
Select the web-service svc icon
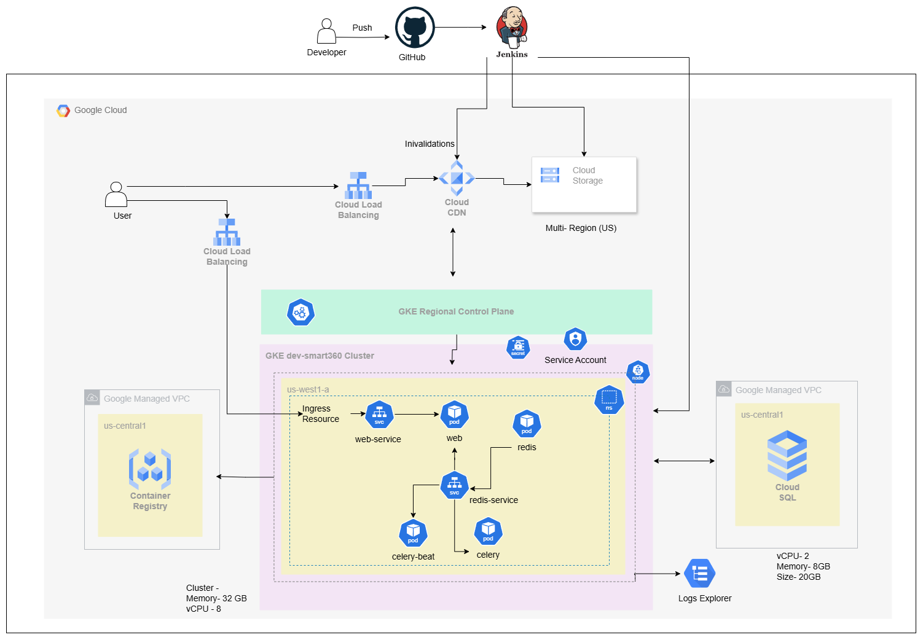(379, 415)
